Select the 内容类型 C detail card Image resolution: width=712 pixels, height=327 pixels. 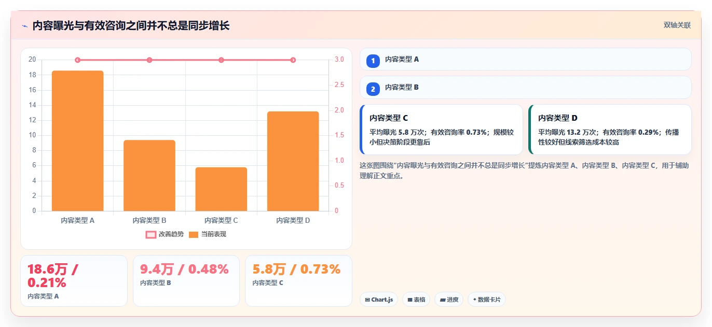(x=441, y=130)
